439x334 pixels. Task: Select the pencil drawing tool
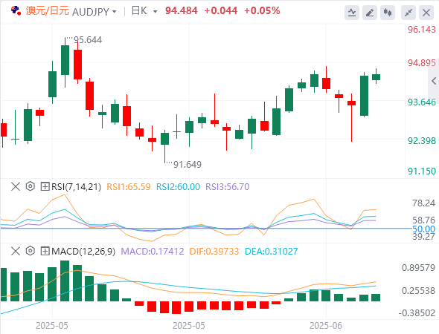click(370, 13)
